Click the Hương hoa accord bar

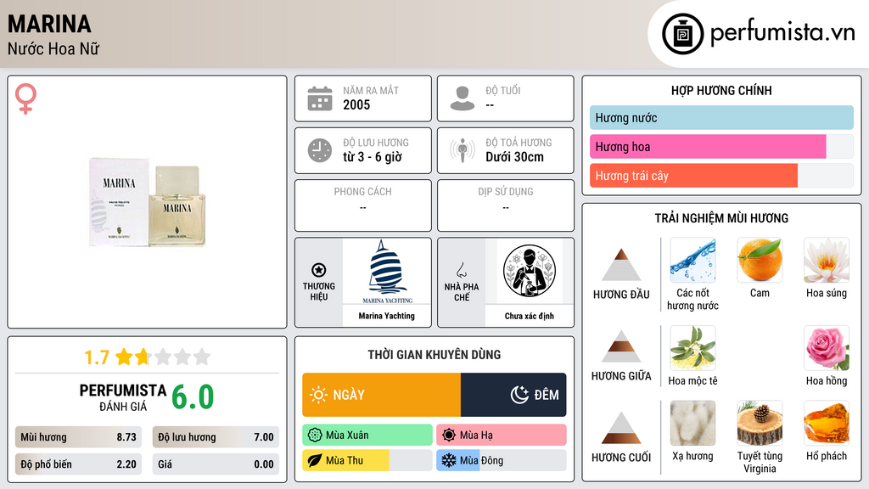point(721,146)
